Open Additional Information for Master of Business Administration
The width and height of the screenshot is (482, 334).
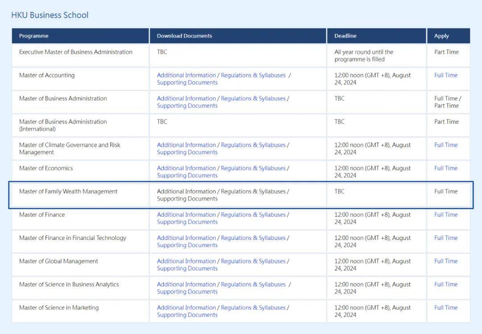tap(186, 99)
